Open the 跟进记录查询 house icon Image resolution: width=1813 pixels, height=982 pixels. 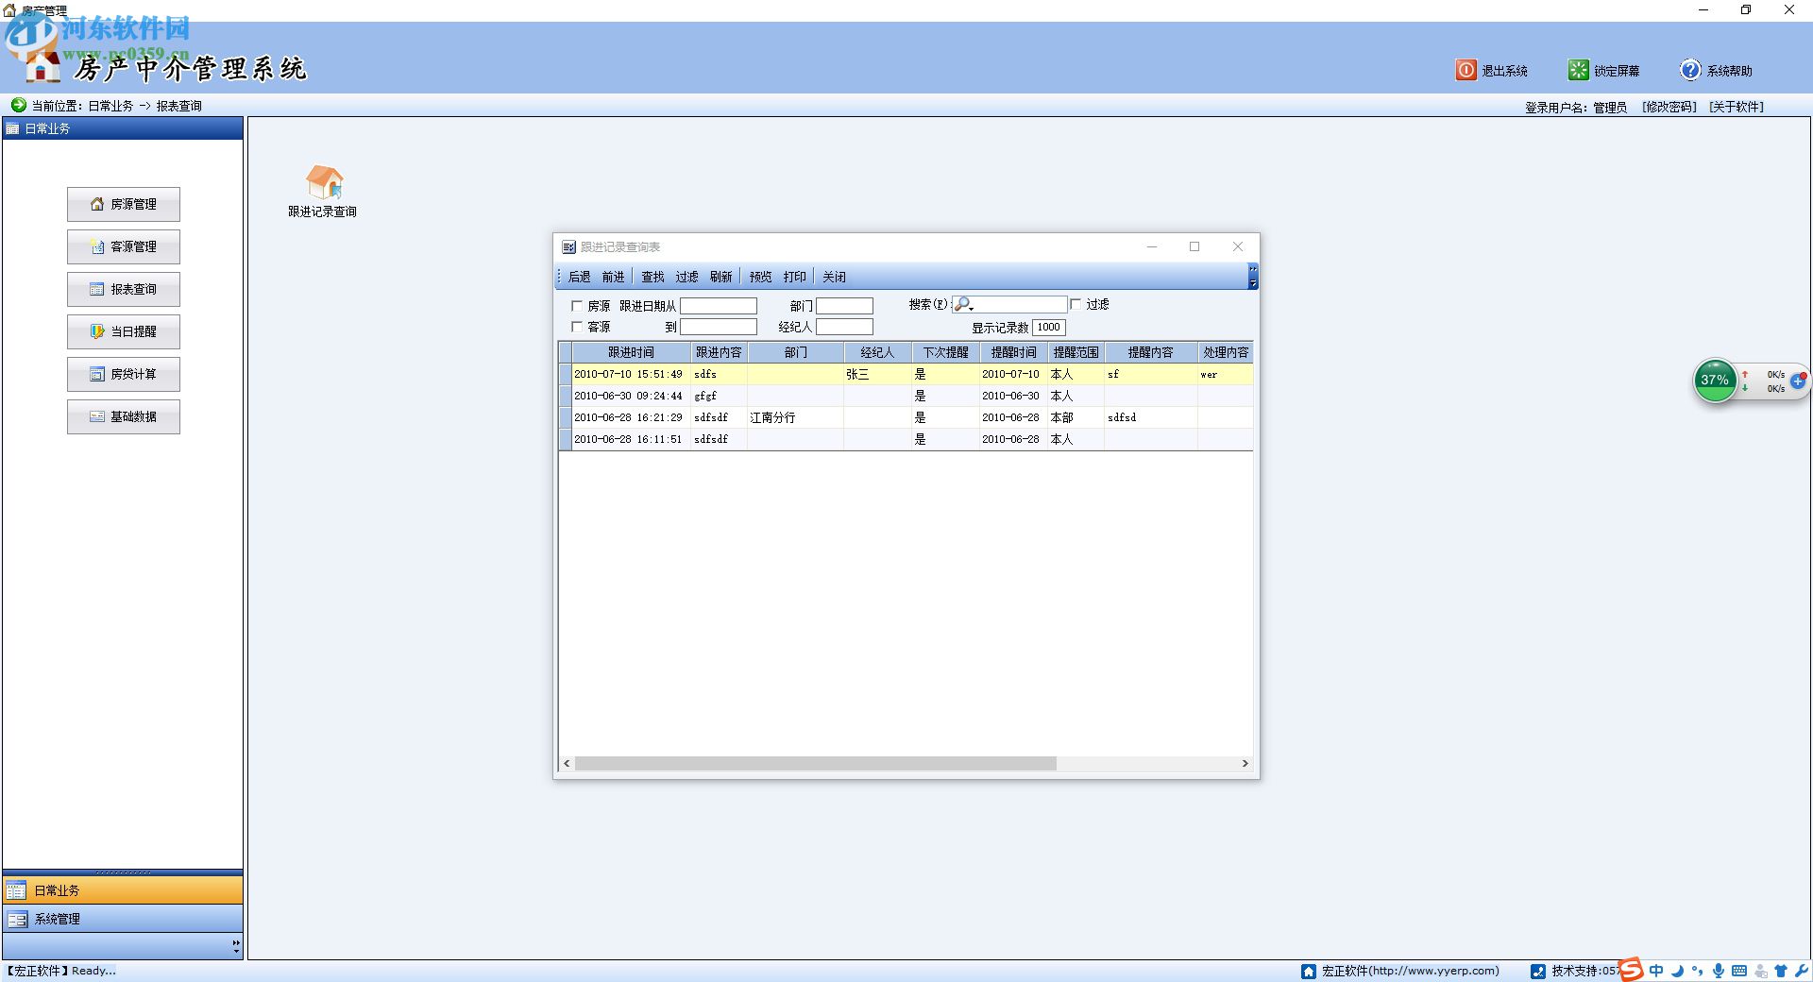pos(324,181)
